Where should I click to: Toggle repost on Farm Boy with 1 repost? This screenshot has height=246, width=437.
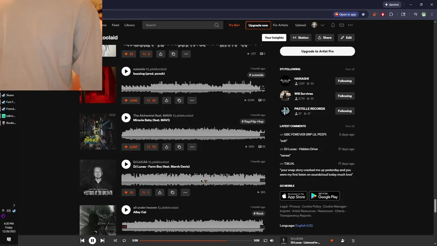point(145,192)
